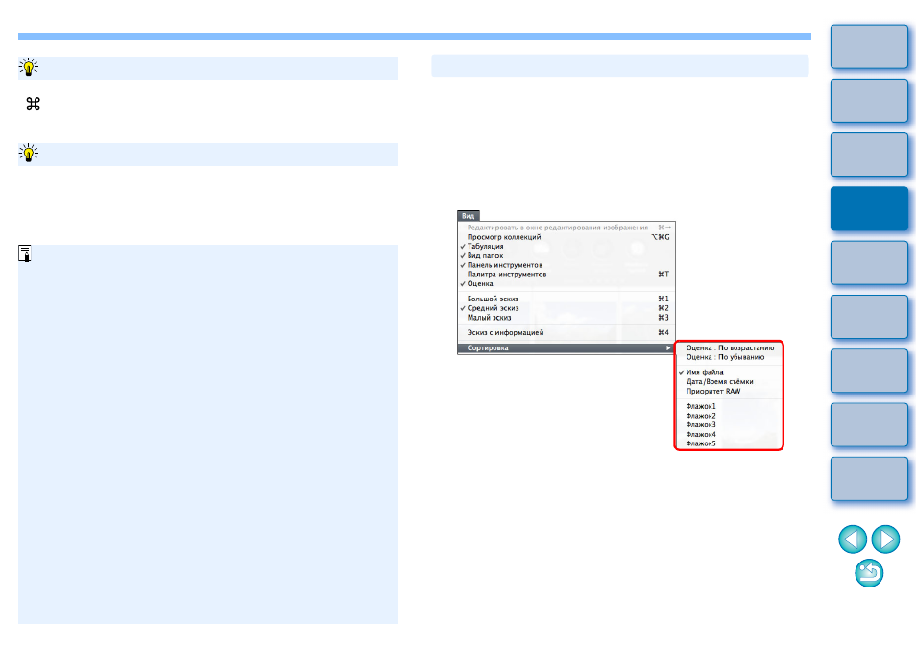Toggle the Табуляция checked item
The height and width of the screenshot is (647, 916).
point(566,247)
